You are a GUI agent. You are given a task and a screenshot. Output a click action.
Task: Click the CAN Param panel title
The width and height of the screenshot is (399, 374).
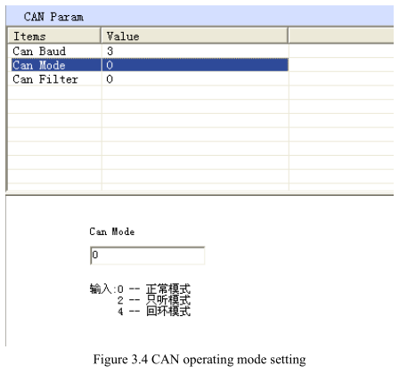point(53,17)
